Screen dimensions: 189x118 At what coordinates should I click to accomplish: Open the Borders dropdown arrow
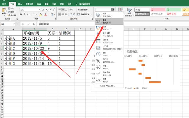click(x=37, y=14)
